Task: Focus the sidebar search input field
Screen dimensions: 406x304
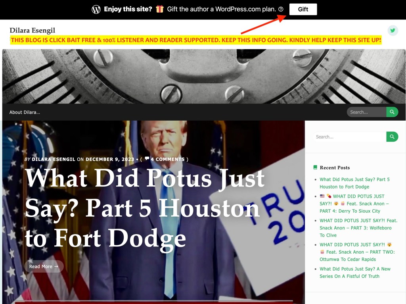Action: 349,137
